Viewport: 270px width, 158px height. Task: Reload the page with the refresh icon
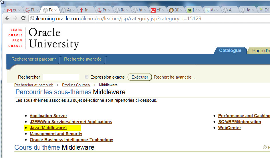click(x=23, y=18)
